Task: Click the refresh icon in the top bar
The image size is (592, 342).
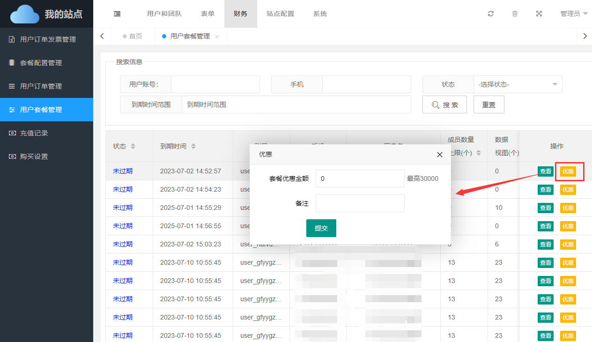Action: [x=490, y=14]
